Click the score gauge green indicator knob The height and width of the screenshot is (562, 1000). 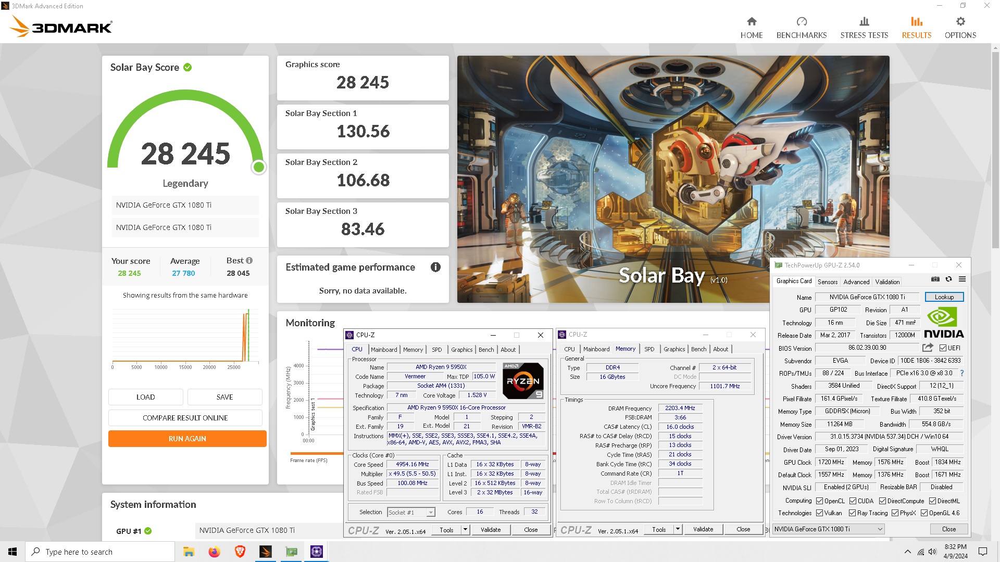pyautogui.click(x=259, y=167)
